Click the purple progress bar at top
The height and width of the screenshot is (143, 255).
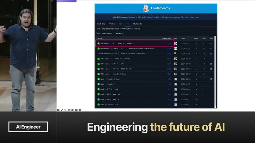click(x=66, y=1)
